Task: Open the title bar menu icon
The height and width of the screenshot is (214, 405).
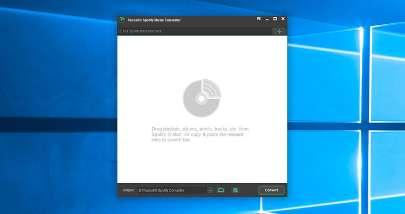Action: (x=258, y=18)
